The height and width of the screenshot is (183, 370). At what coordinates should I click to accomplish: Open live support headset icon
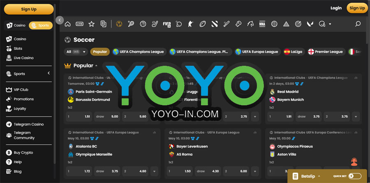pos(354,162)
